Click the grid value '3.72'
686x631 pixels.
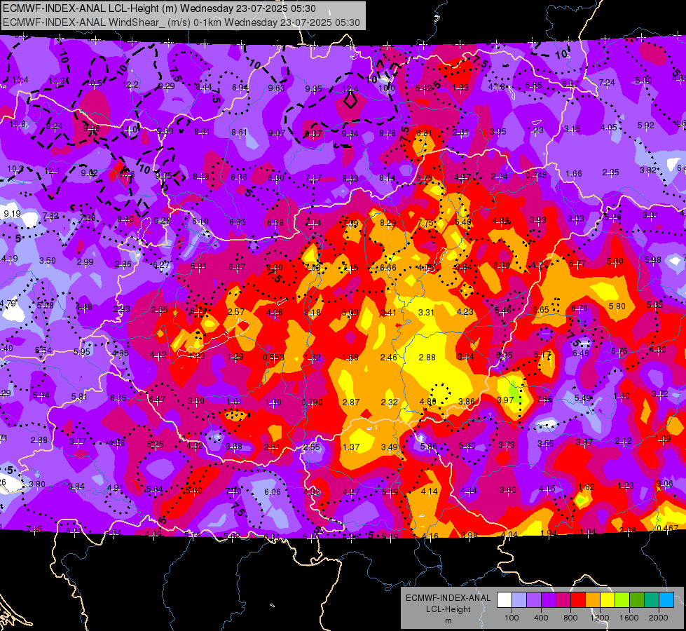(660, 394)
